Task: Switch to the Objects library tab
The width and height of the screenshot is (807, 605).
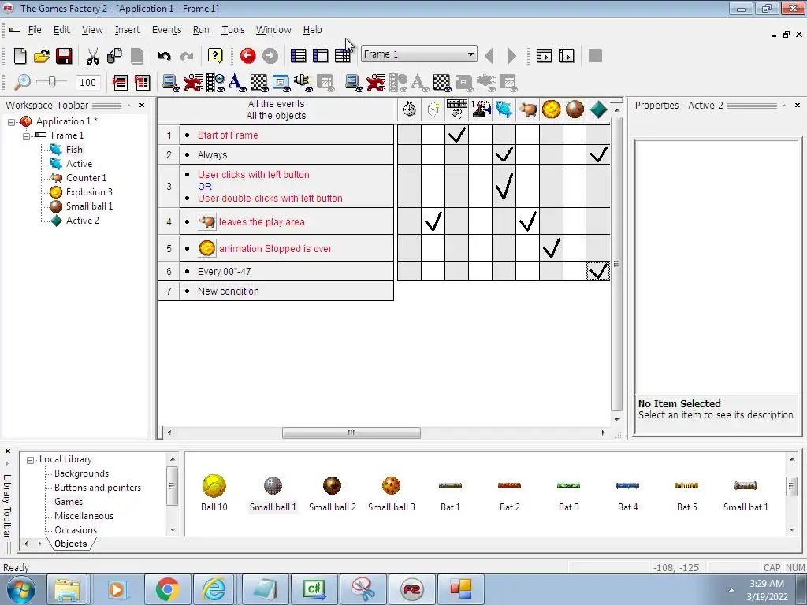Action: pyautogui.click(x=70, y=544)
